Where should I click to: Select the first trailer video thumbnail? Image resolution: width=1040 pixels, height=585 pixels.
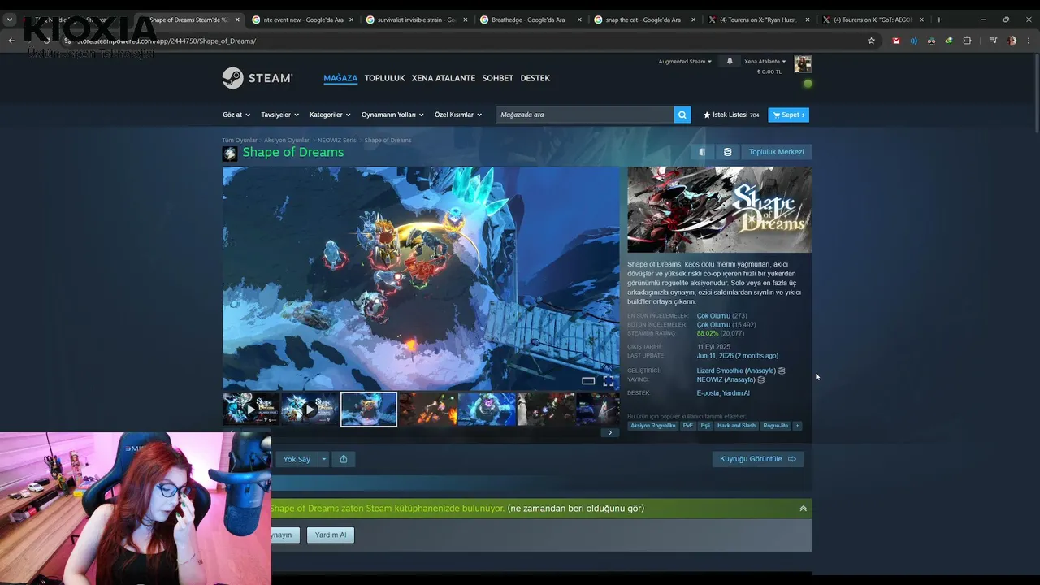(x=251, y=409)
